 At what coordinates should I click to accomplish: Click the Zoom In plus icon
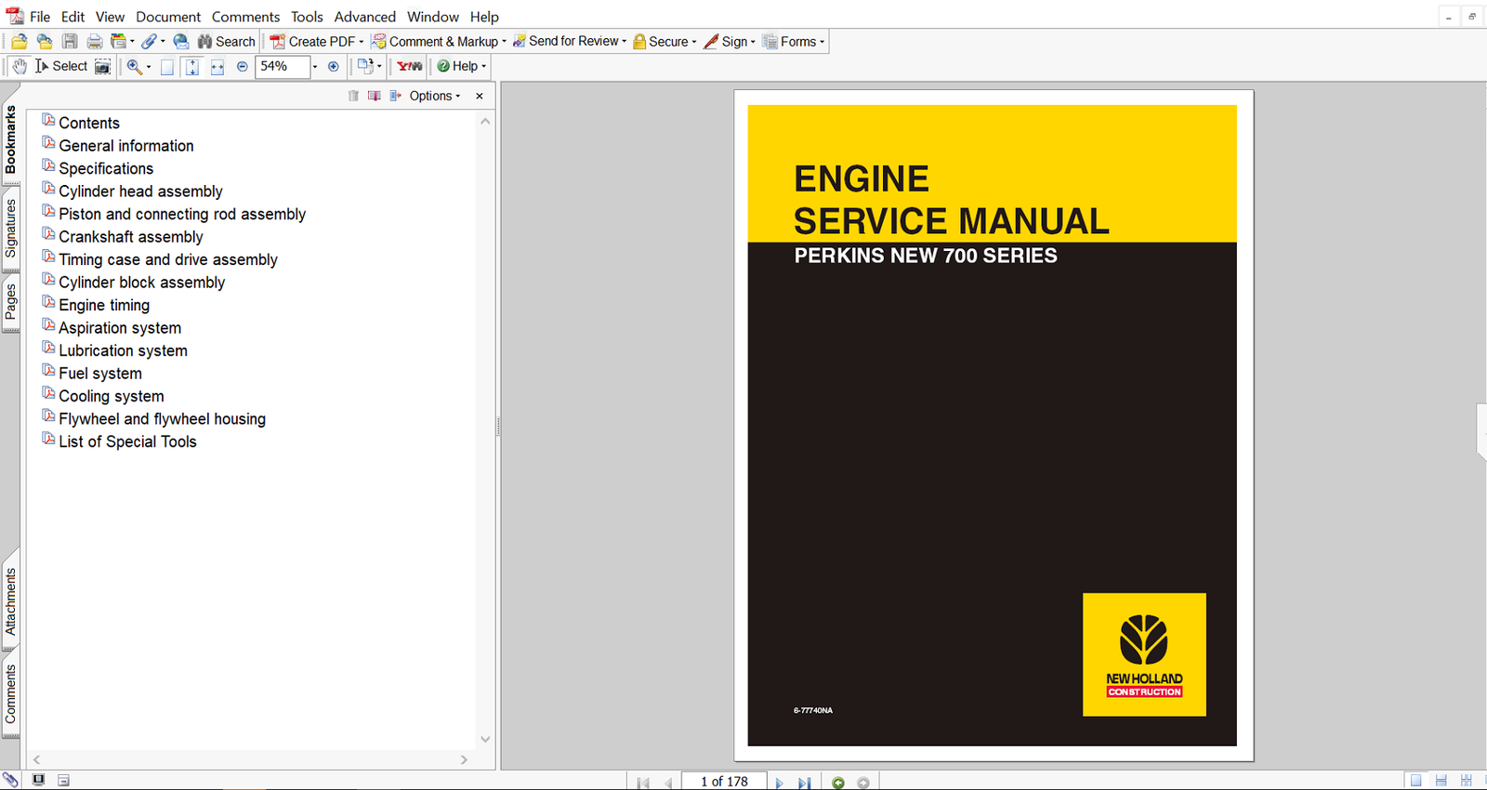pos(334,67)
